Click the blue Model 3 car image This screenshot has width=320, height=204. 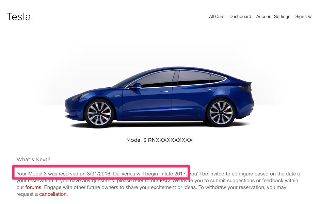pyautogui.click(x=159, y=97)
